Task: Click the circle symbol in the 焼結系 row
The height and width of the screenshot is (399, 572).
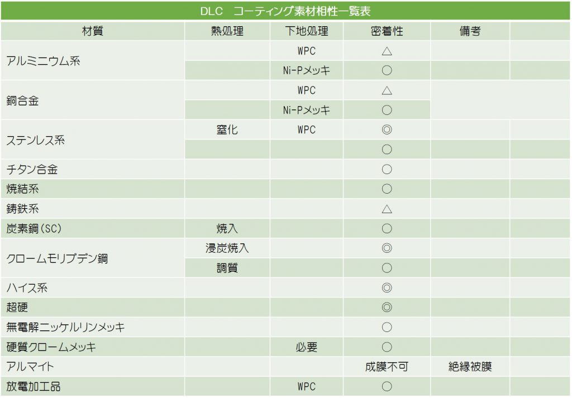Action: (x=387, y=189)
